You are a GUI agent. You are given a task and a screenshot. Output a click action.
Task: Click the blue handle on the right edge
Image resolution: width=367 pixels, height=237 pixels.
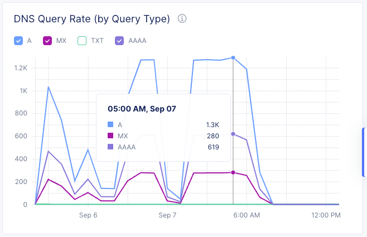coord(364,152)
